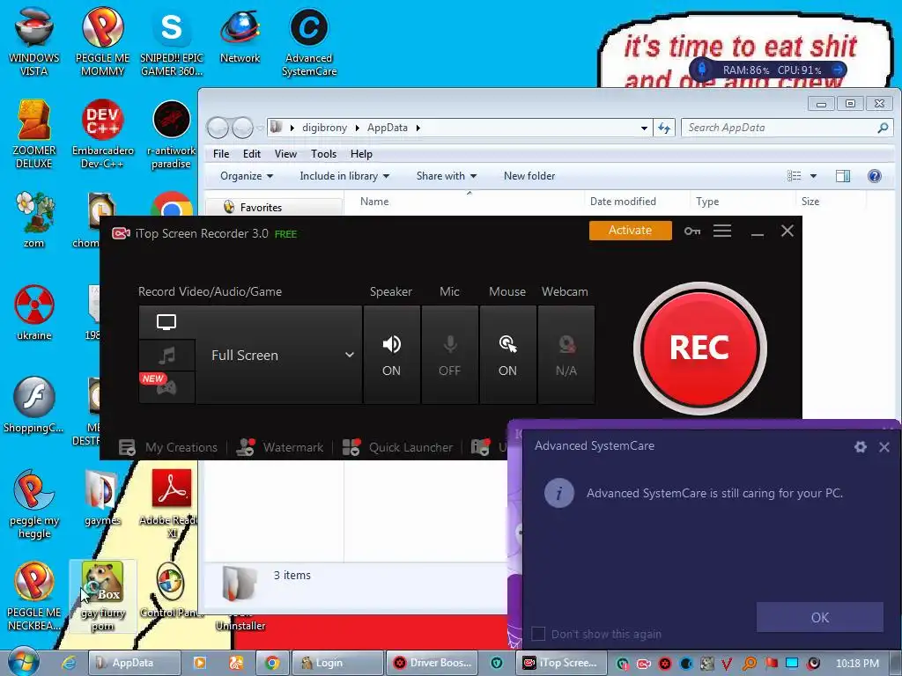Open the Tools menu in Explorer
This screenshot has height=676, width=902.
pos(323,154)
